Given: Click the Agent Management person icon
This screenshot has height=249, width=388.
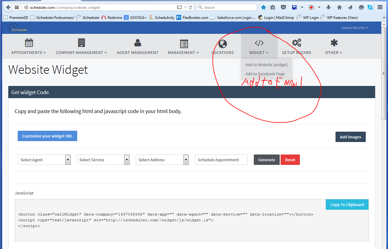Looking at the screenshot, I should pyautogui.click(x=138, y=43).
